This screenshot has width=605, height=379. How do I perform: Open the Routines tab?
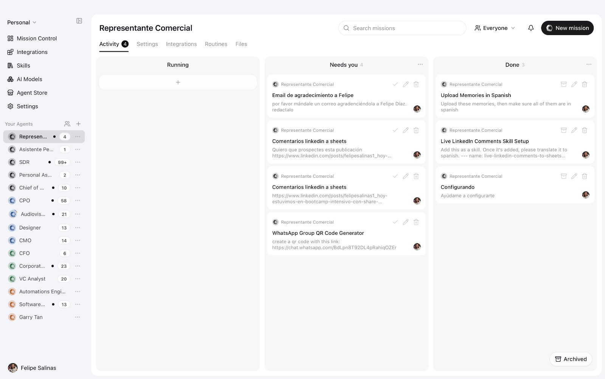tap(216, 44)
